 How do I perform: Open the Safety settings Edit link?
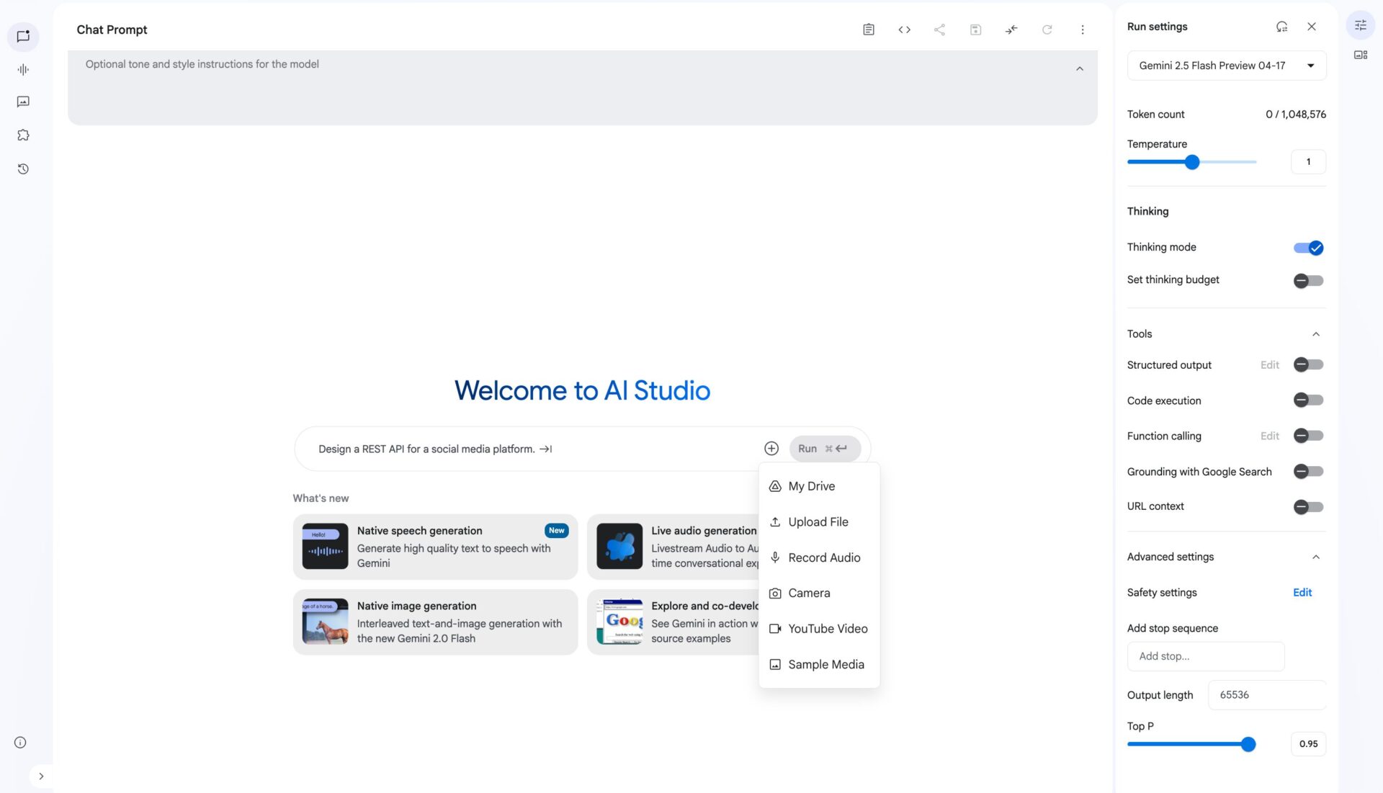coord(1302,593)
